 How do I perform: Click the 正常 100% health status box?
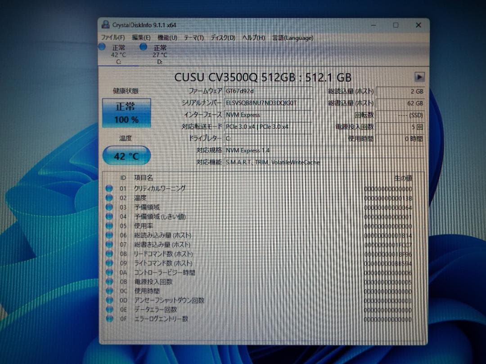(x=126, y=113)
